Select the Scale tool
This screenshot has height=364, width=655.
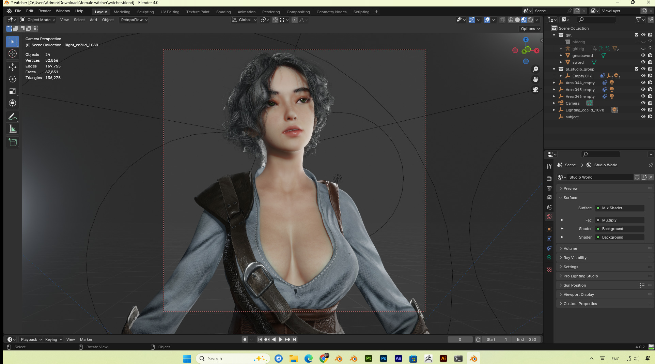[x=13, y=91]
